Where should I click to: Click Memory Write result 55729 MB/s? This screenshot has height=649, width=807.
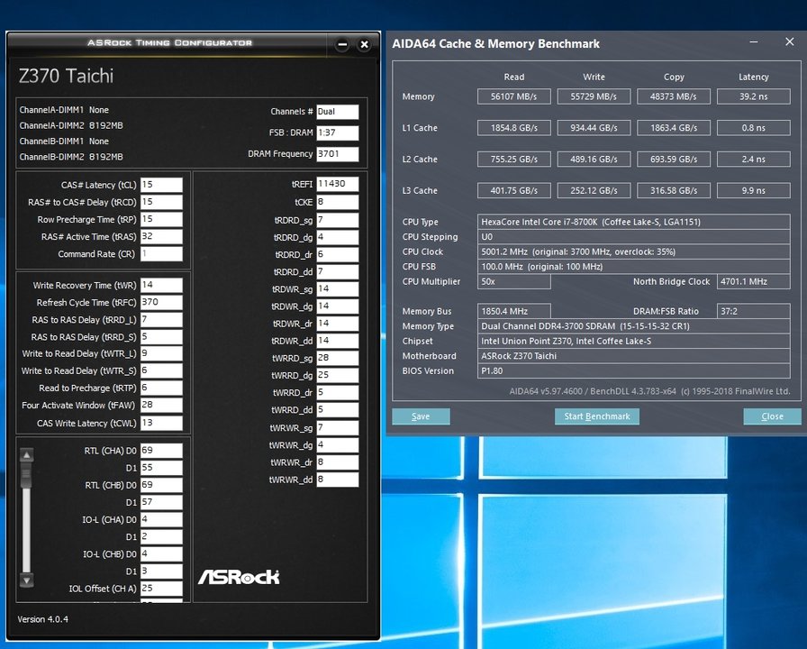[594, 96]
